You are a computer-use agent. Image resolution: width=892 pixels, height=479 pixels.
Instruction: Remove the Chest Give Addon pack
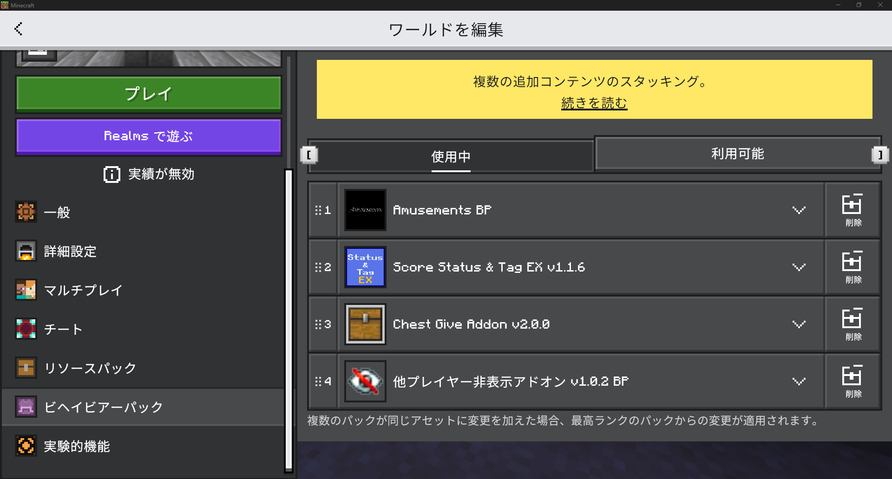(853, 324)
